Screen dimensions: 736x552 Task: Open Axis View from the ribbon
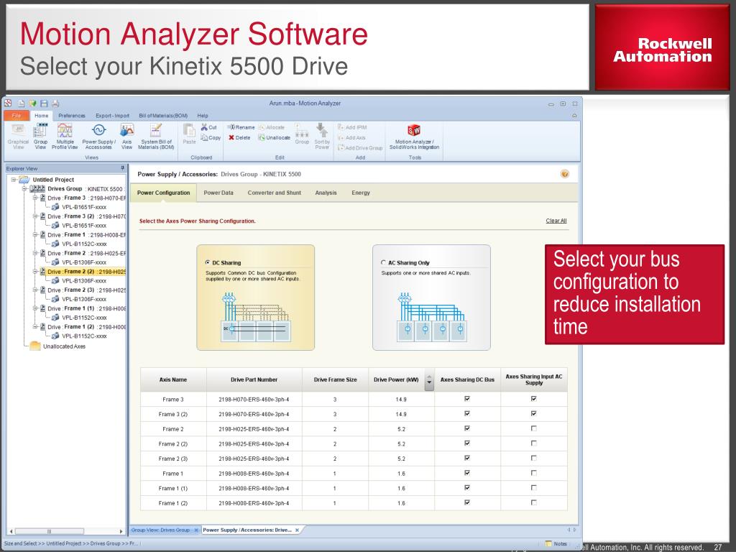pos(126,136)
